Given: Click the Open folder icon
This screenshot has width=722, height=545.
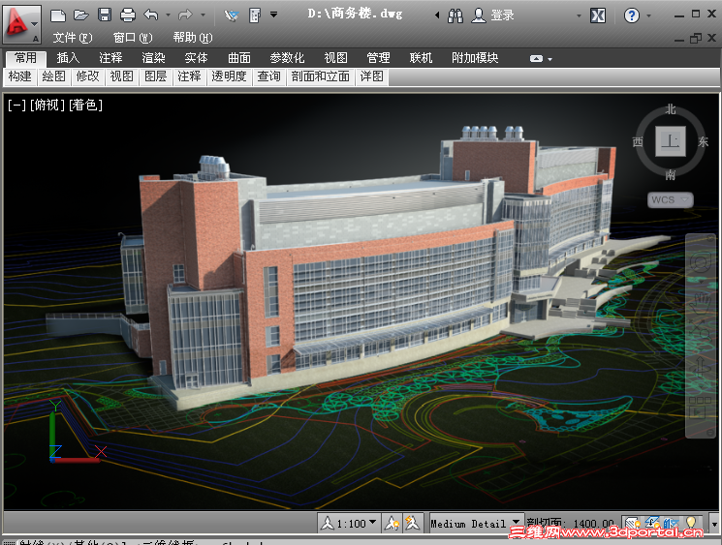Looking at the screenshot, I should point(81,15).
